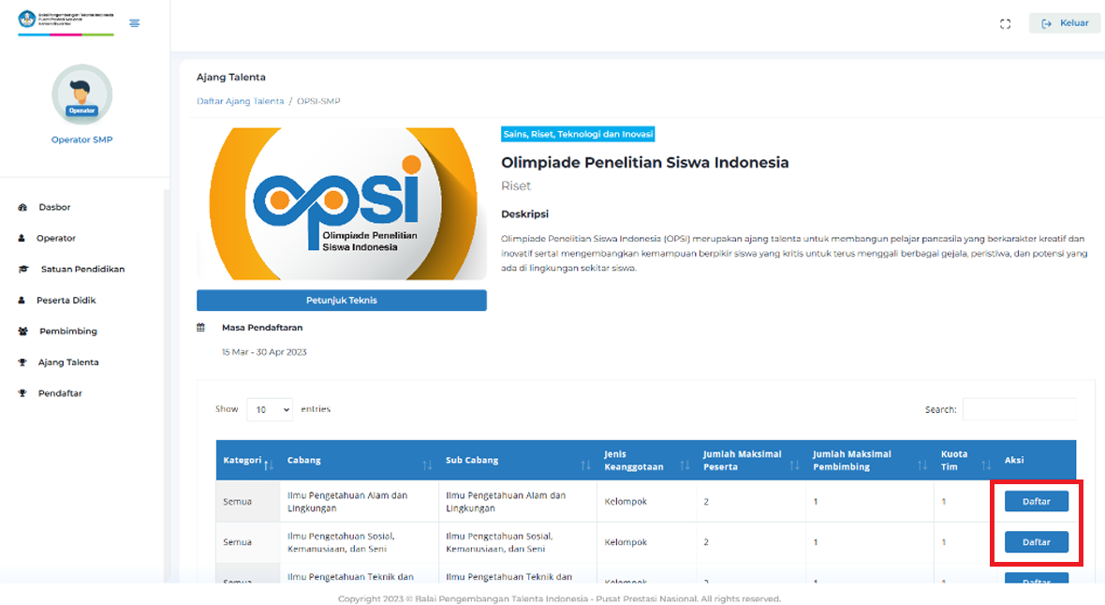
Task: Open the Ajang Talenta sidebar menu item
Action: tap(68, 362)
